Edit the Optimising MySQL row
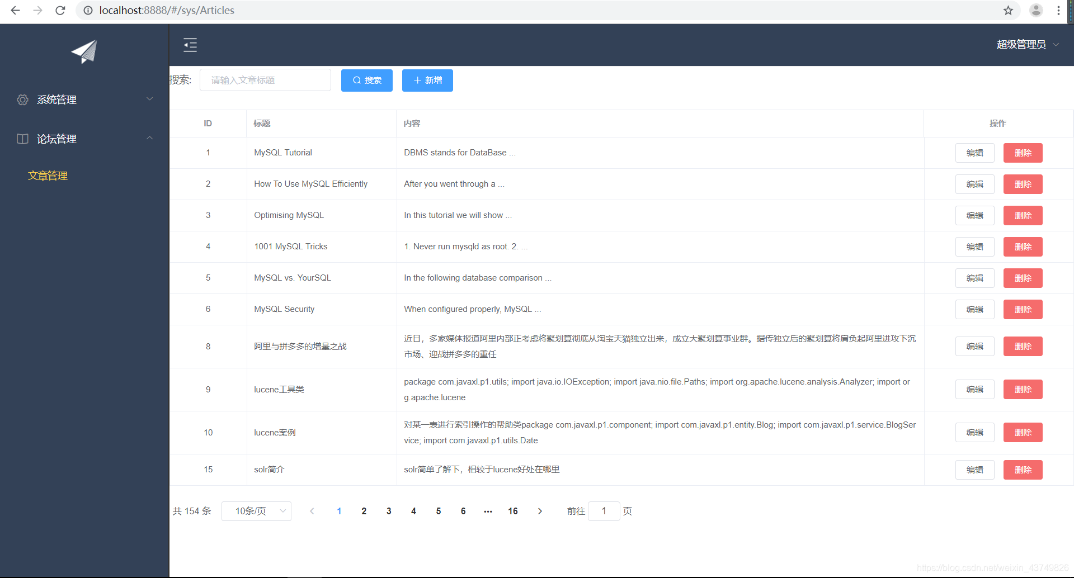The height and width of the screenshot is (578, 1074). tap(974, 215)
